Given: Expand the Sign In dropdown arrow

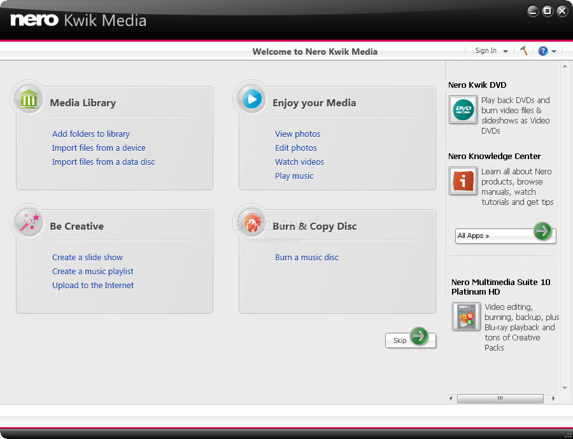Looking at the screenshot, I should pyautogui.click(x=506, y=52).
